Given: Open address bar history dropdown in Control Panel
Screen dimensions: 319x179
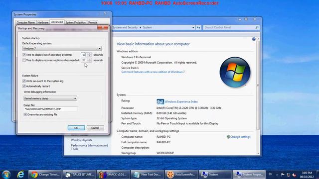Looking at the screenshot, I should (193, 27).
